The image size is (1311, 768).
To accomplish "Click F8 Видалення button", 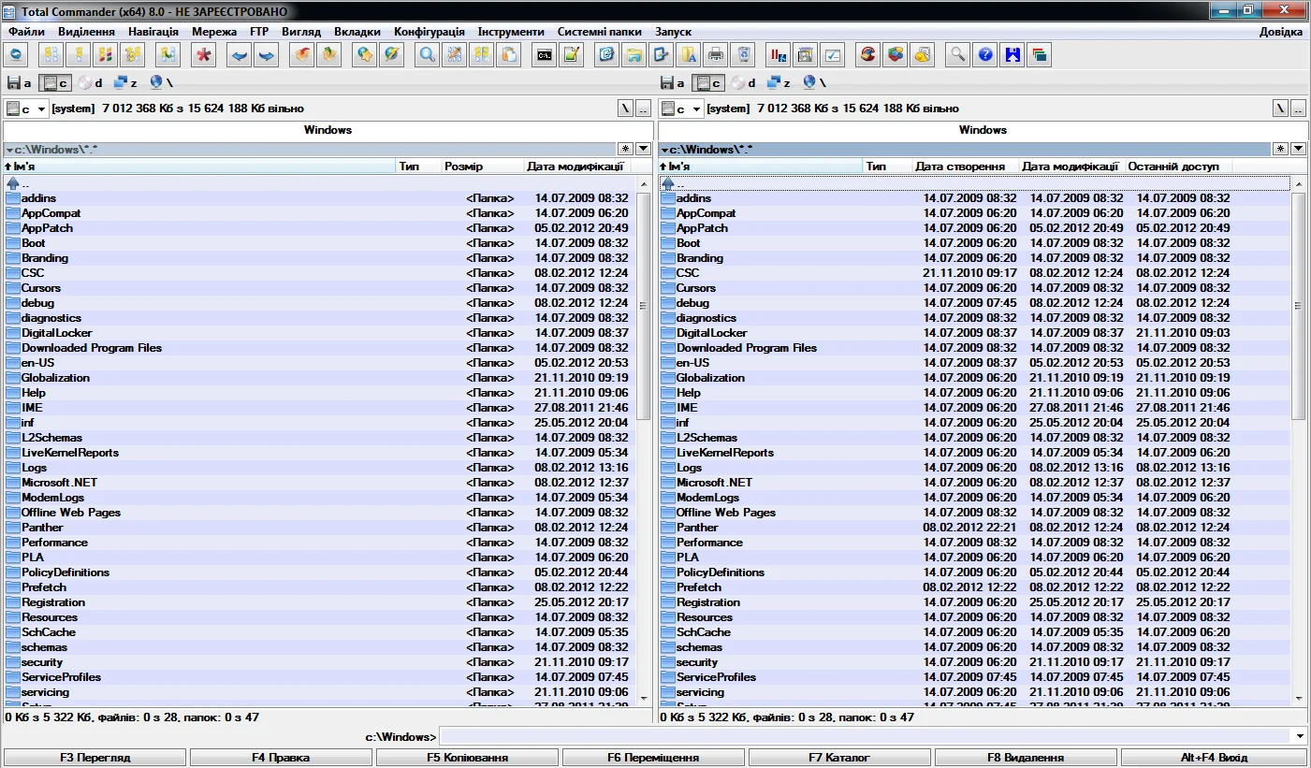I will (x=1026, y=758).
